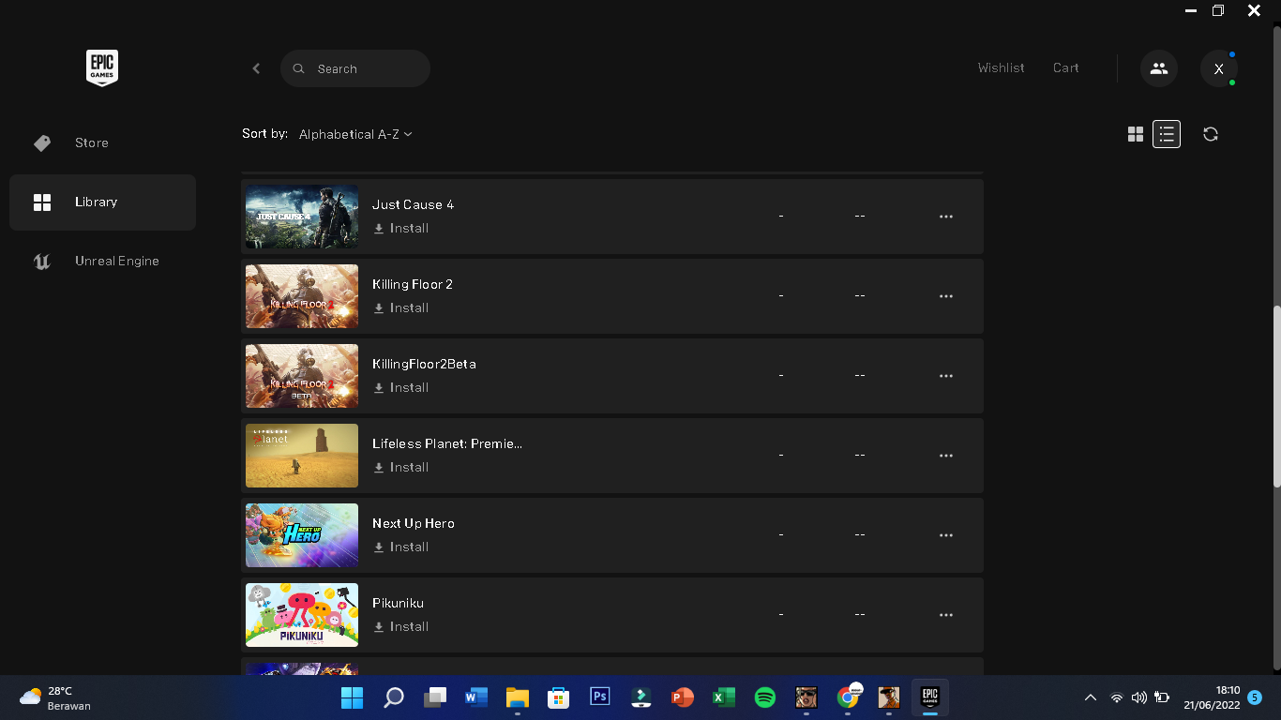Open the account profile avatar
This screenshot has width=1281, height=720.
pos(1218,68)
